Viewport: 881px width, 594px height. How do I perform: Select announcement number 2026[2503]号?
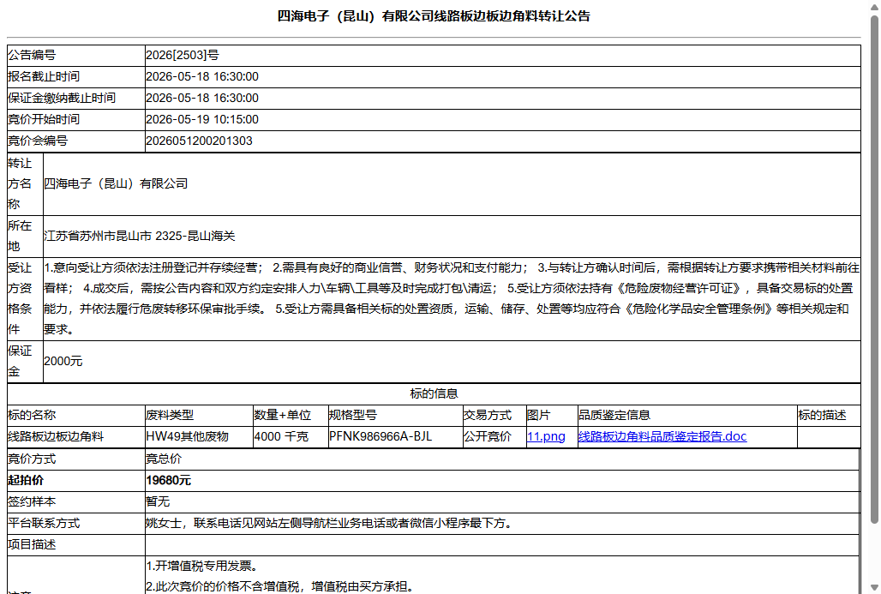(182, 55)
